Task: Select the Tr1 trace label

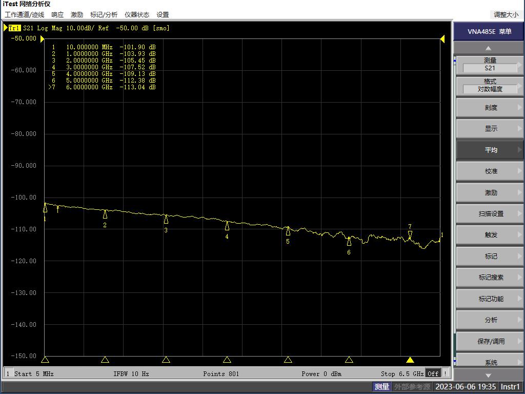Action: click(x=14, y=28)
